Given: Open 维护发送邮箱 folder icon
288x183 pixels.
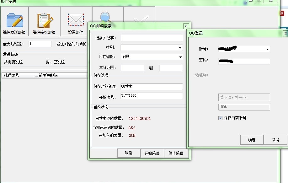Looking at the screenshot, I should tap(15, 20).
